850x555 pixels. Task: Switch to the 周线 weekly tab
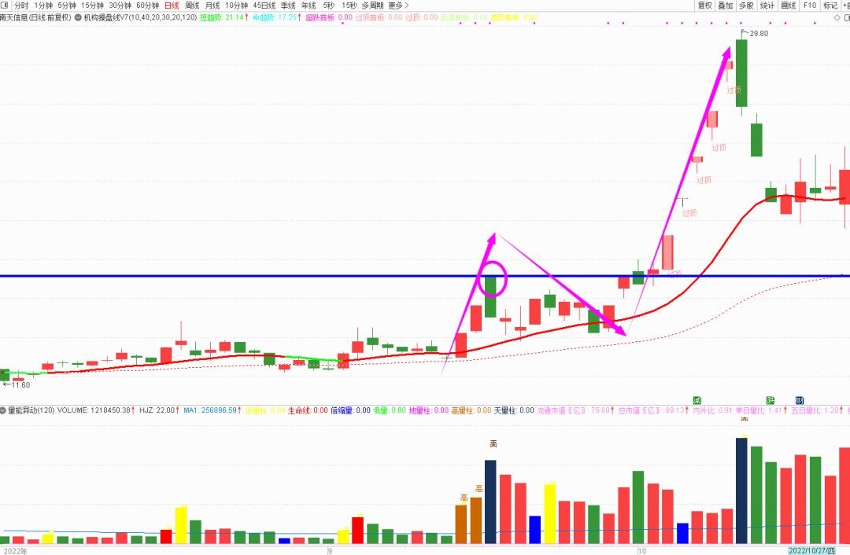tap(192, 6)
